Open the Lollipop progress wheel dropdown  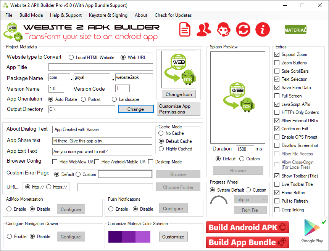coord(251,200)
